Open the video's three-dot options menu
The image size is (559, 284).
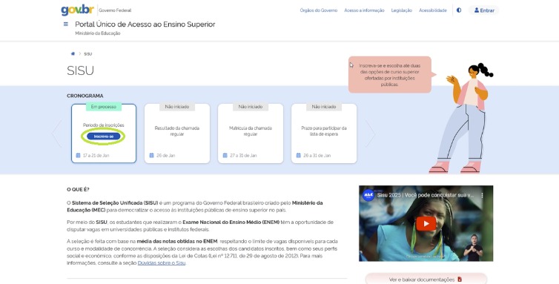pyautogui.click(x=482, y=195)
